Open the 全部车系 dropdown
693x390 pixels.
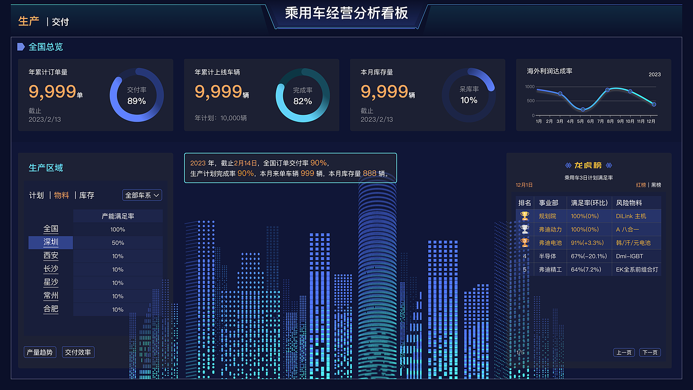(x=142, y=195)
